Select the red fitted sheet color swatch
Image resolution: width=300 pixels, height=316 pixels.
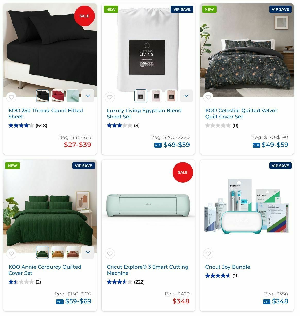click(58, 96)
